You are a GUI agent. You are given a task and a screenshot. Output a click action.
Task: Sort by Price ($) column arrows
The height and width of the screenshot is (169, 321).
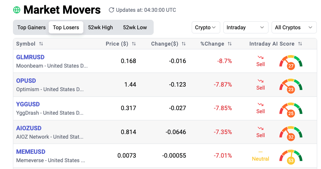134,44
